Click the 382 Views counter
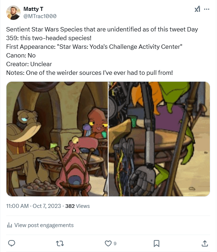Image resolution: width=217 pixels, height=252 pixels. [x=77, y=206]
